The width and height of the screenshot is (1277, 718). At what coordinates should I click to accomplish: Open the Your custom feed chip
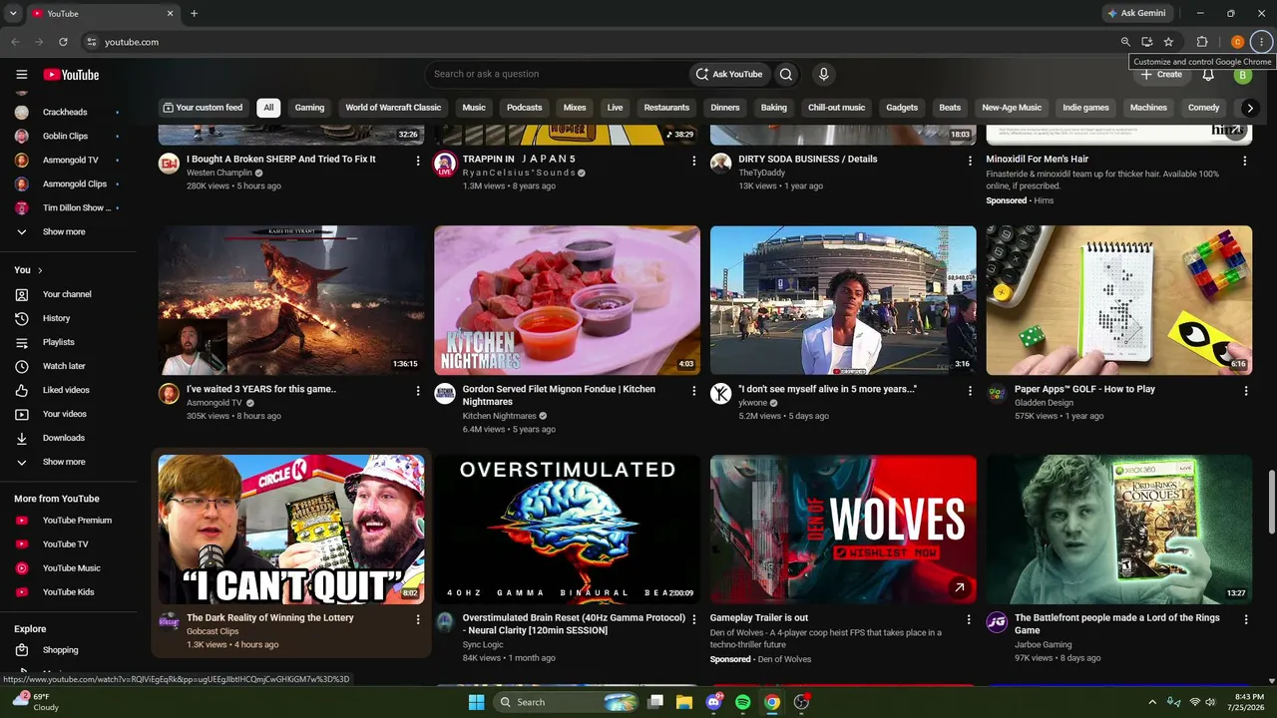[x=204, y=108]
